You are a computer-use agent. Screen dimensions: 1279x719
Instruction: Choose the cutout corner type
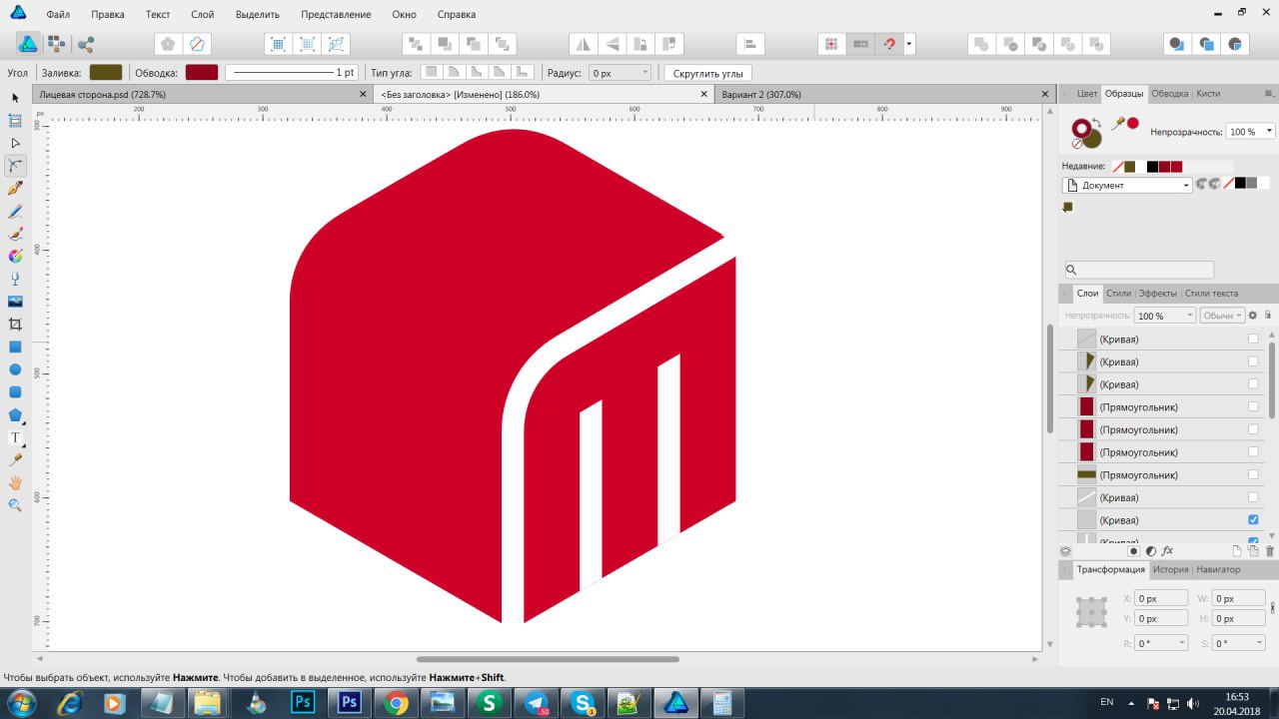522,72
